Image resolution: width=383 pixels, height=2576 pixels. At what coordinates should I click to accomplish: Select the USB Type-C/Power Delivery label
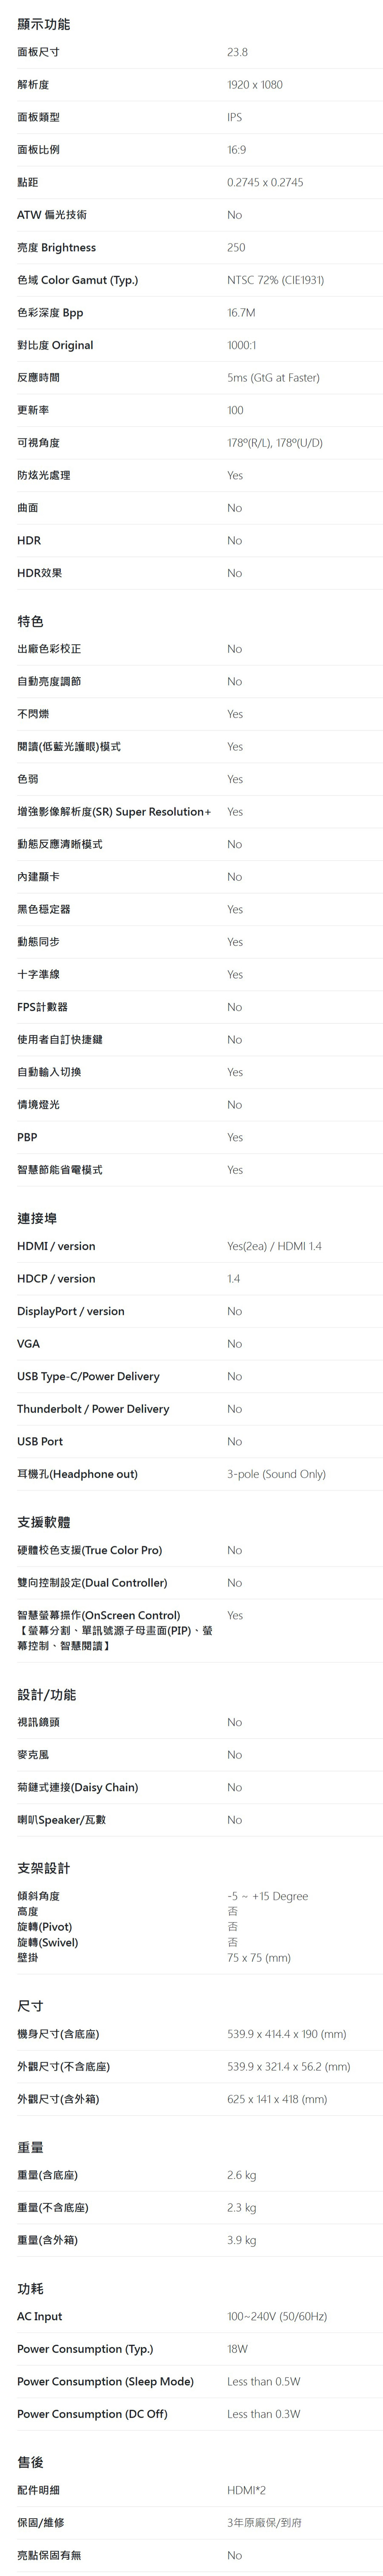coord(88,1376)
